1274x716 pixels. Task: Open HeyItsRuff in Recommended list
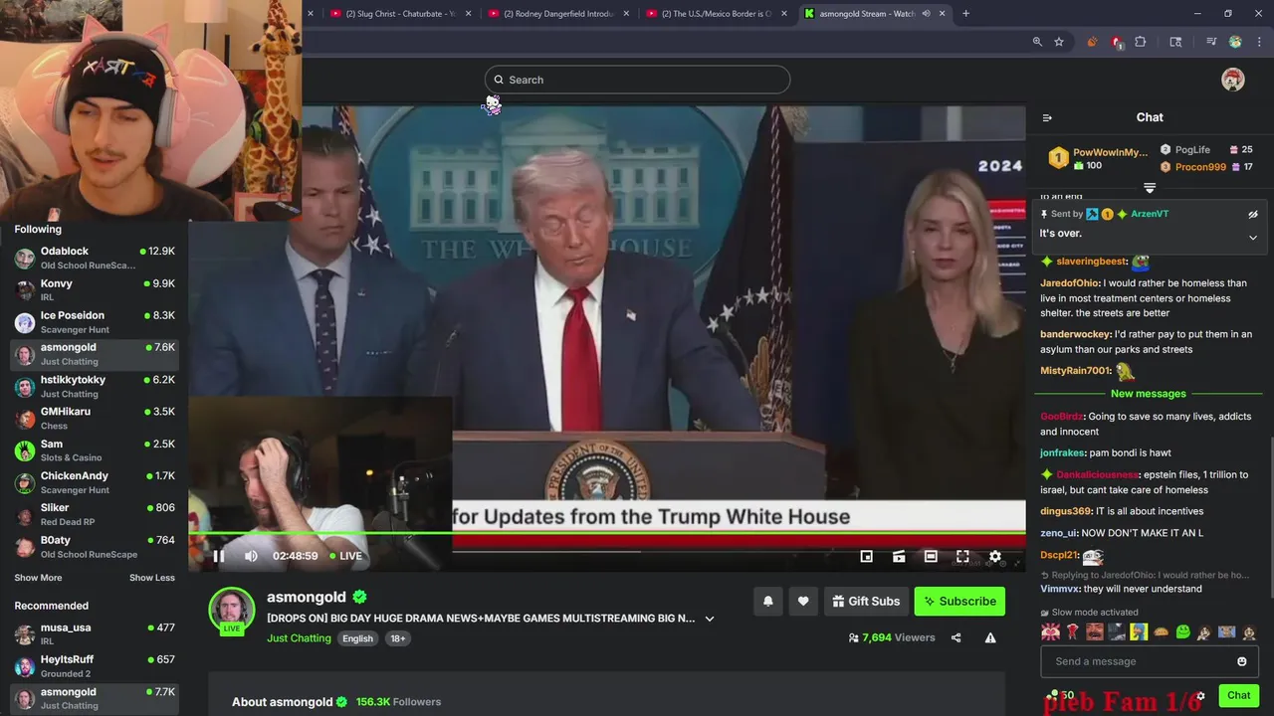pyautogui.click(x=95, y=666)
